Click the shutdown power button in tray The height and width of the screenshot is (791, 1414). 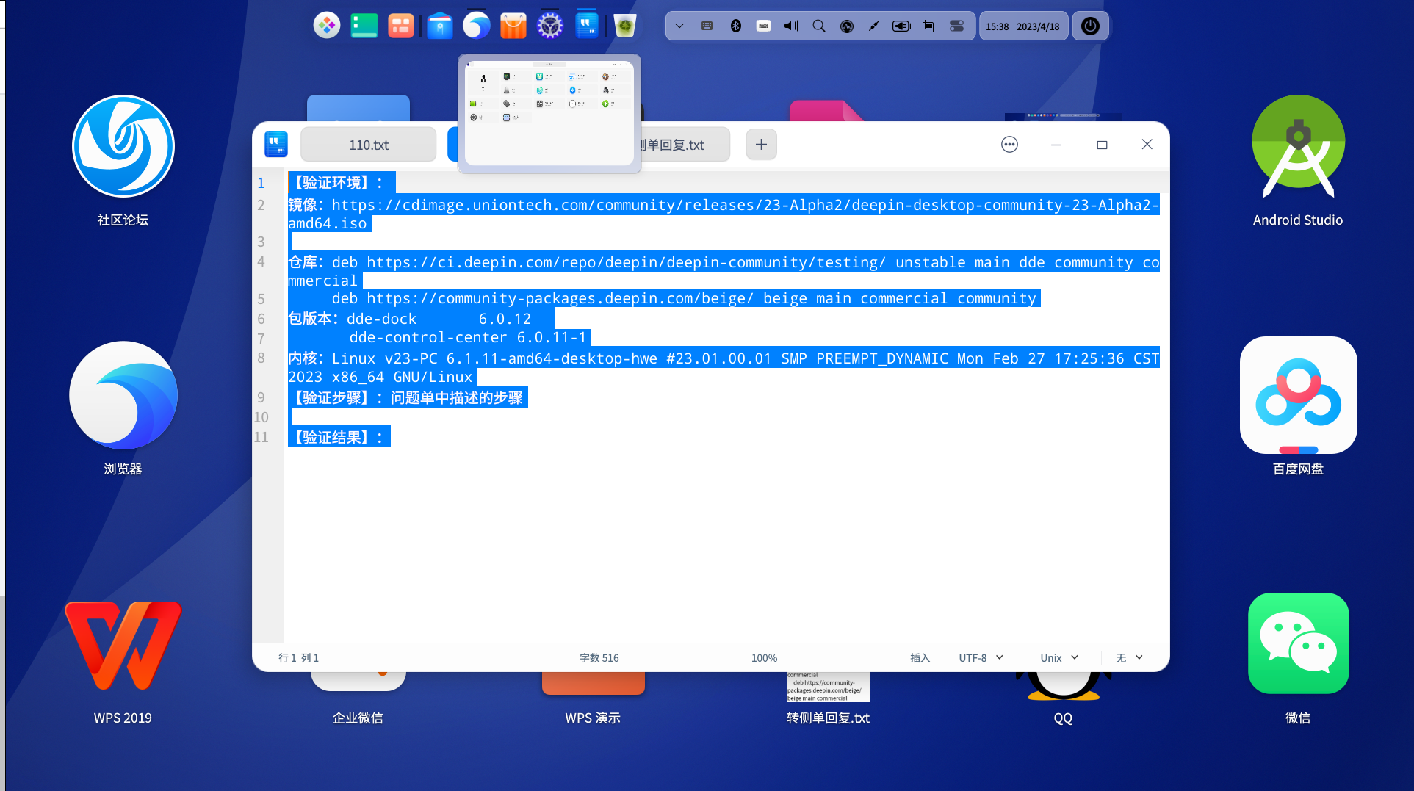[x=1090, y=26]
